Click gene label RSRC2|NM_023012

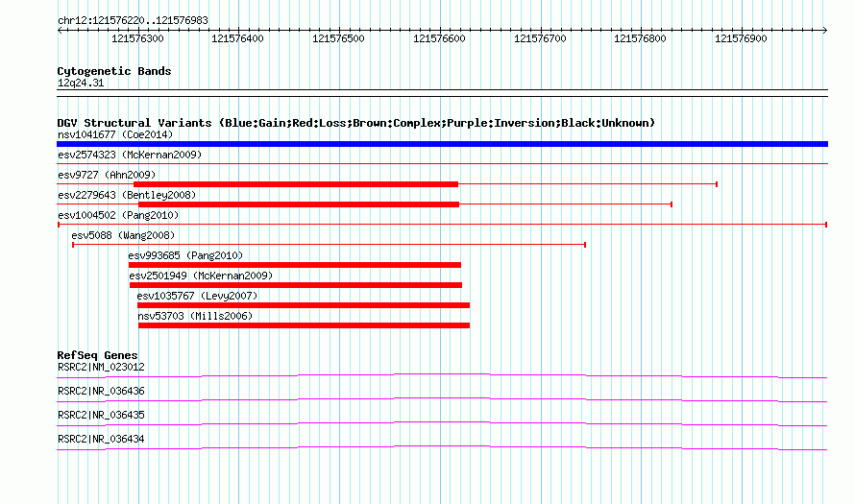coord(101,368)
